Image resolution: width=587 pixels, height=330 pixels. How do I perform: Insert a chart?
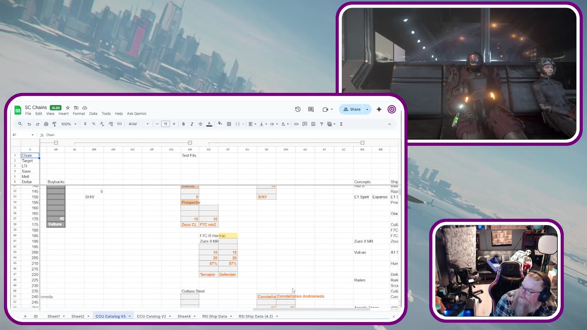[313, 124]
